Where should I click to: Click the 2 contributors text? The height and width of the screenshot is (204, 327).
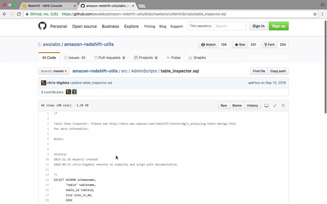(52, 92)
